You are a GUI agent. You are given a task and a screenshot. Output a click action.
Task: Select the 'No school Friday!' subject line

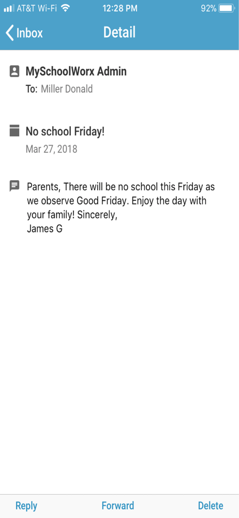[65, 132]
